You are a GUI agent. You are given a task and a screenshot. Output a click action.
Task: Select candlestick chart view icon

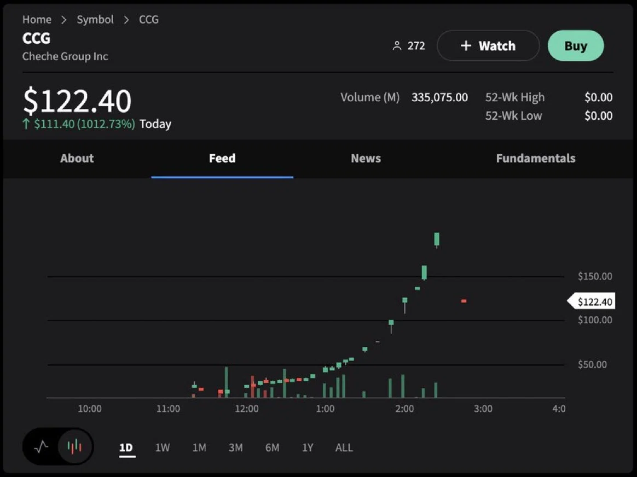tap(75, 447)
